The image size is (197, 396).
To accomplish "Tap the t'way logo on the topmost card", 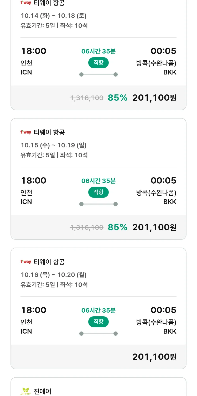I will coord(26,3).
